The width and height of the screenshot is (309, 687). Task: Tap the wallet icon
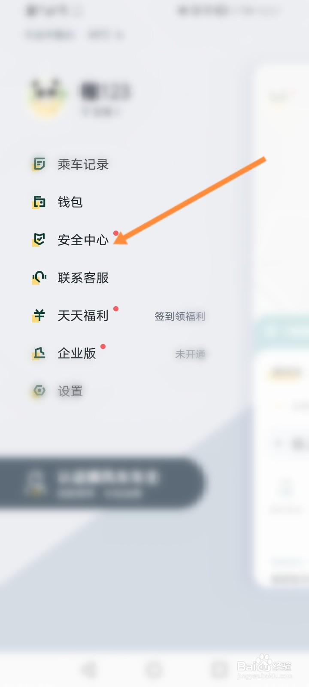click(39, 202)
